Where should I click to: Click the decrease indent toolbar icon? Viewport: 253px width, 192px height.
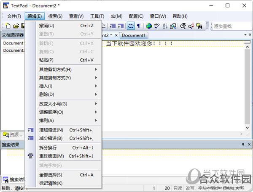113,26
